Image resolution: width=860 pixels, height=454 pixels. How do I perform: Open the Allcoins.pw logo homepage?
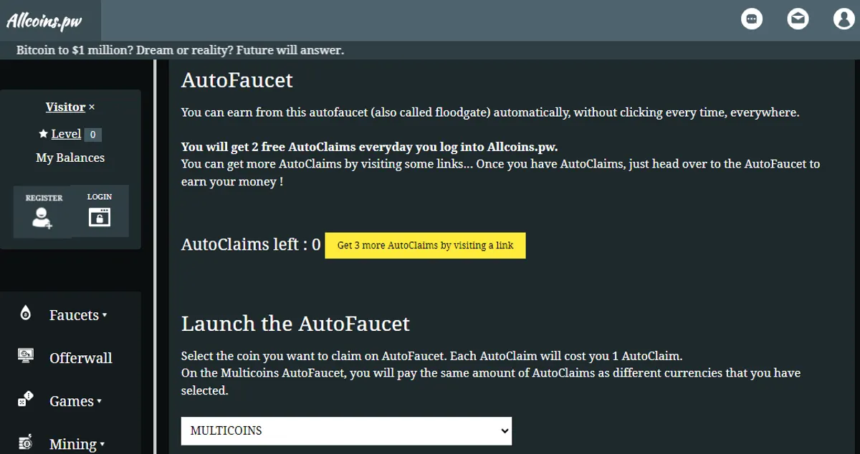pos(44,21)
